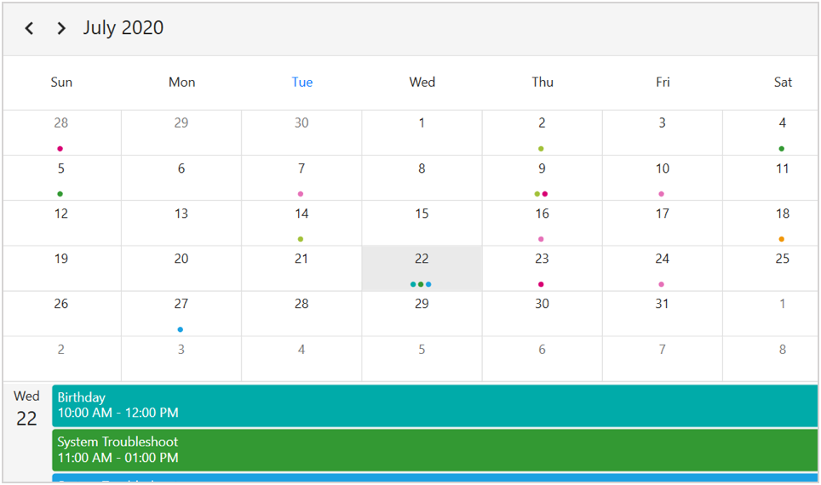Select July 17 date cell
This screenshot has height=485, width=821.
pos(663,223)
